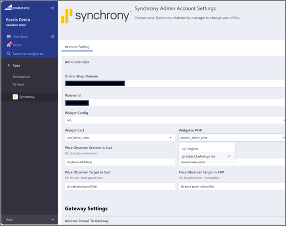
Task: Click Price Observer Section in Cart field
Action: (x=120, y=162)
